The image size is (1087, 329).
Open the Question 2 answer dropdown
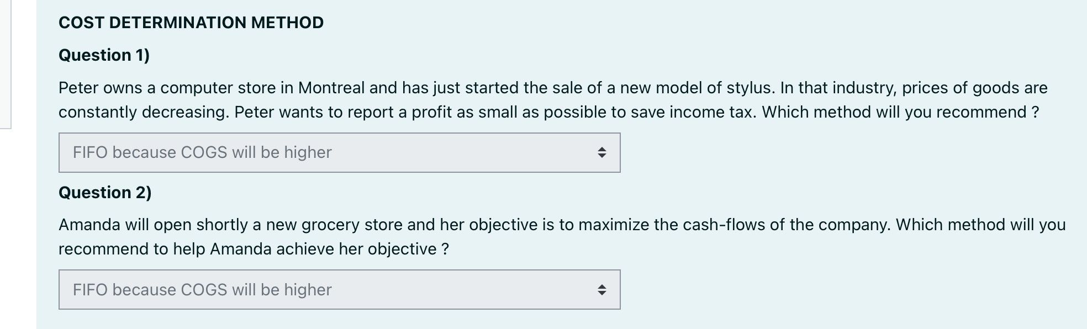tap(339, 290)
